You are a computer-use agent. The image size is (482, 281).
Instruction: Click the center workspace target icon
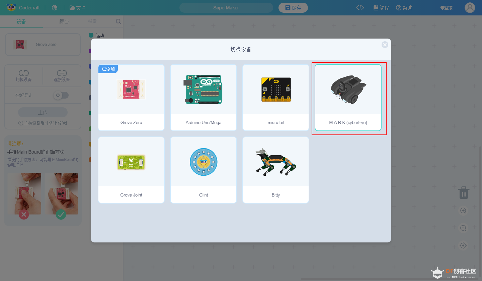(463, 245)
